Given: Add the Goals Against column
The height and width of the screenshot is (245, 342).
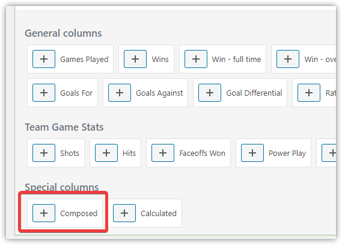Looking at the screenshot, I should [x=120, y=93].
